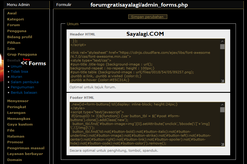Click the Umum fieldset legend
Image resolution: width=247 pixels, height=164 pixels.
[73, 24]
